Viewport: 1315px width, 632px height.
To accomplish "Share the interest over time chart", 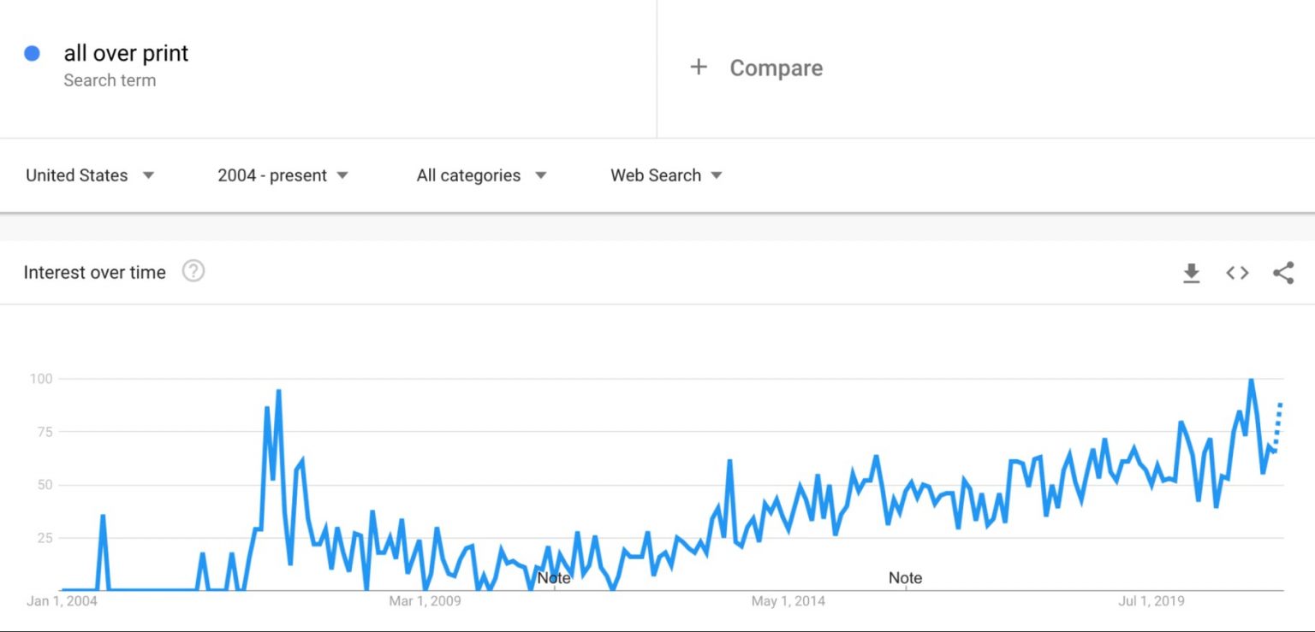I will pyautogui.click(x=1282, y=274).
